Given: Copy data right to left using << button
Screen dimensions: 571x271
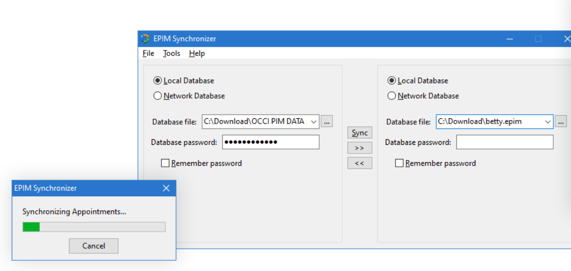Looking at the screenshot, I should [x=359, y=163].
